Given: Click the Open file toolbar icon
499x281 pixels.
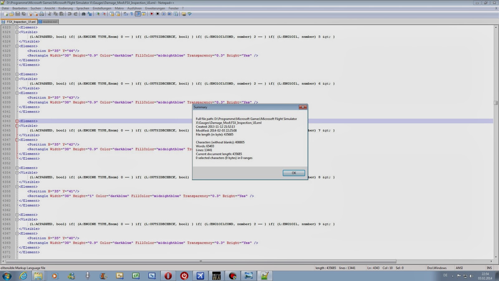Looking at the screenshot, I should [12, 14].
